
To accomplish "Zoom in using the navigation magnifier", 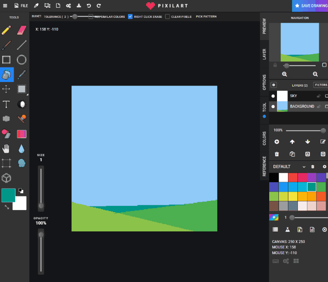I will coord(284,74).
